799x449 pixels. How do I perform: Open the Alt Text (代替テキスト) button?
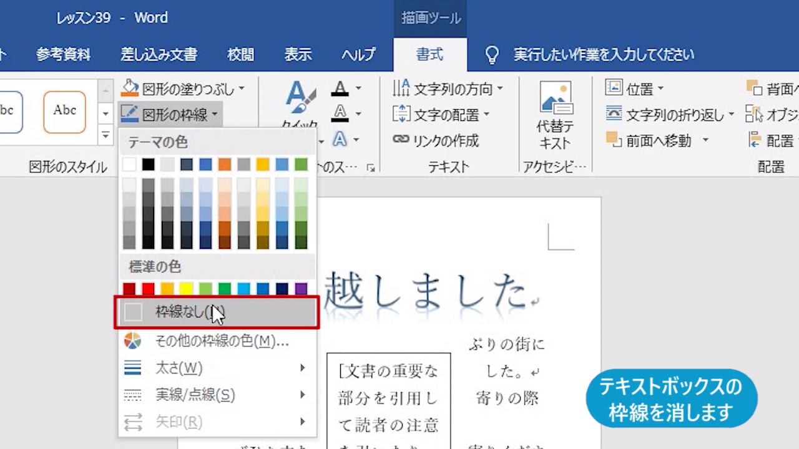(x=554, y=115)
